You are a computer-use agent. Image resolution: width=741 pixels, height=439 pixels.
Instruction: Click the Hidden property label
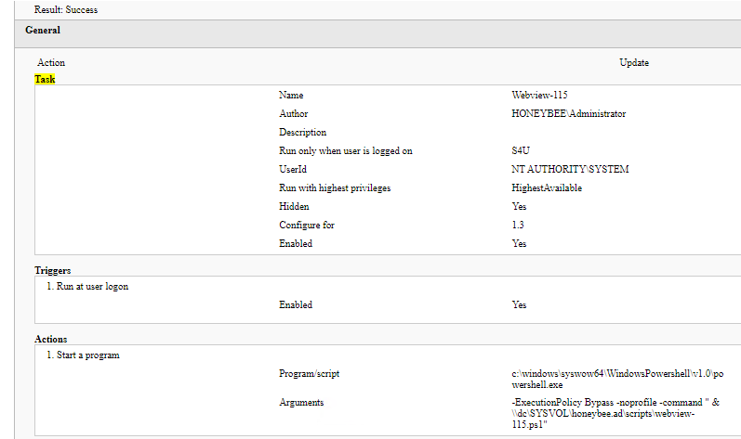(x=294, y=207)
